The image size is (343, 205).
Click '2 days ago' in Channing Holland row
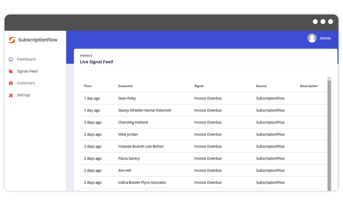(x=93, y=122)
